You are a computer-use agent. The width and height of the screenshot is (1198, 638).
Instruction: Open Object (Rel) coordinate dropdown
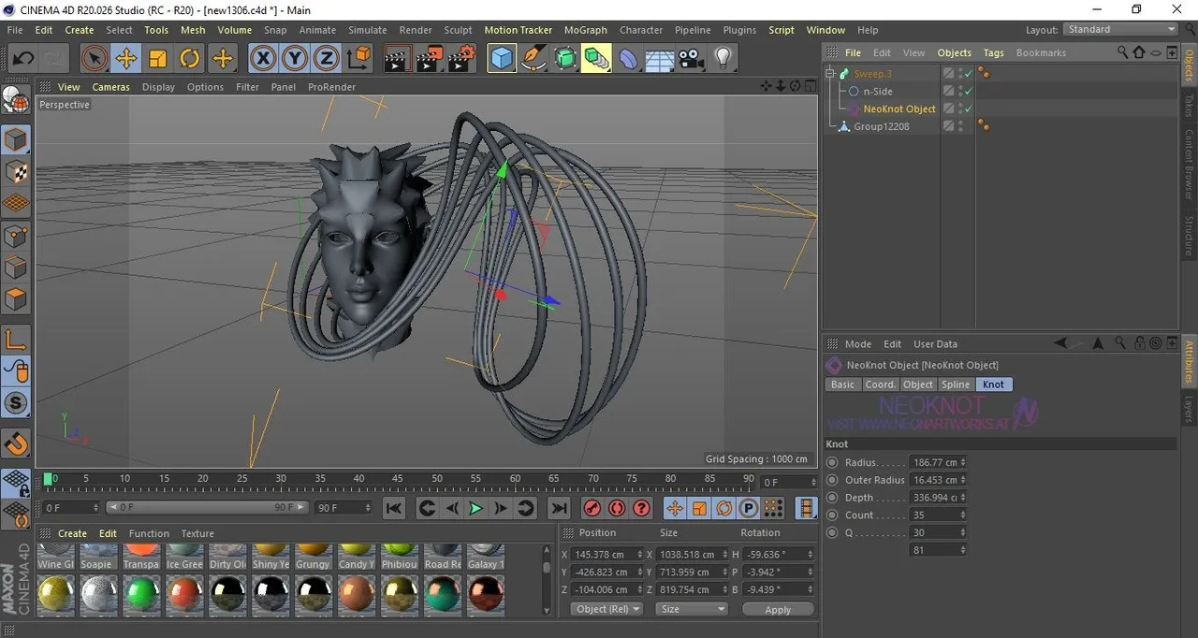tap(606, 609)
